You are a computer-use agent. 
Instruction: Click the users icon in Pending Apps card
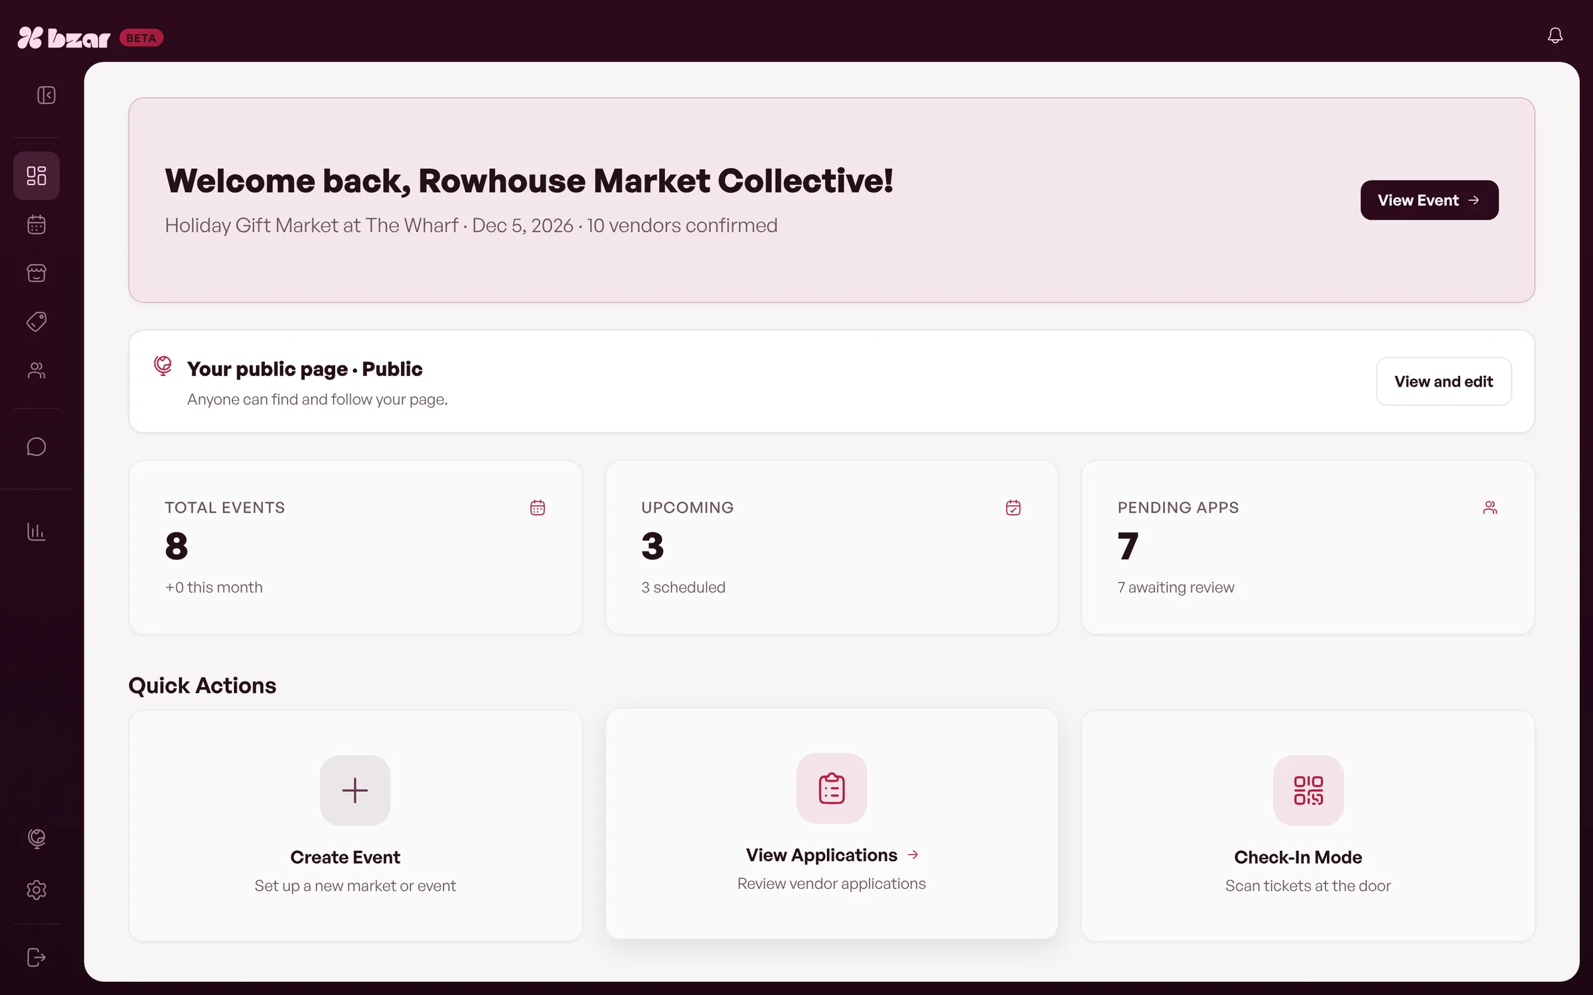(x=1489, y=507)
